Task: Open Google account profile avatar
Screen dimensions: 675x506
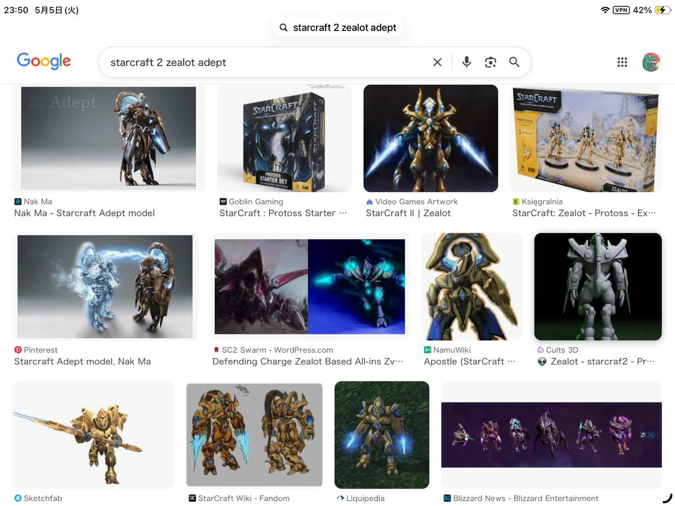Action: (651, 62)
